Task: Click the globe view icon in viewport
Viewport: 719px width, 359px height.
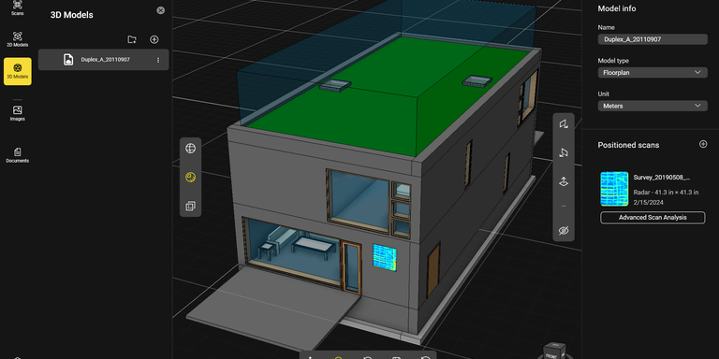Action: 190,149
